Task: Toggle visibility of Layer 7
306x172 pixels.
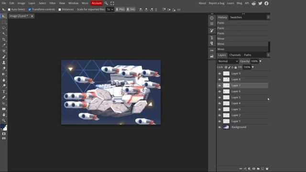Action: [x=219, y=86]
